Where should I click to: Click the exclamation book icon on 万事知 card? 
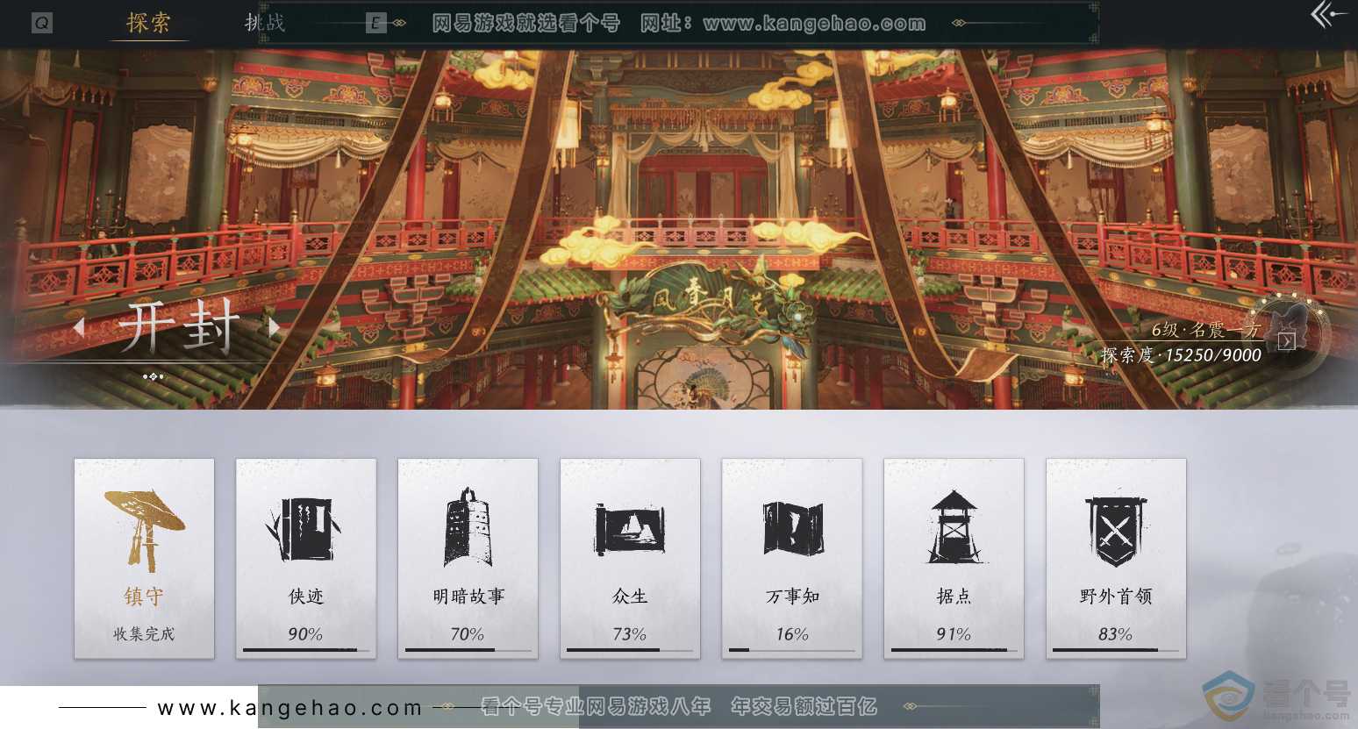tap(792, 528)
